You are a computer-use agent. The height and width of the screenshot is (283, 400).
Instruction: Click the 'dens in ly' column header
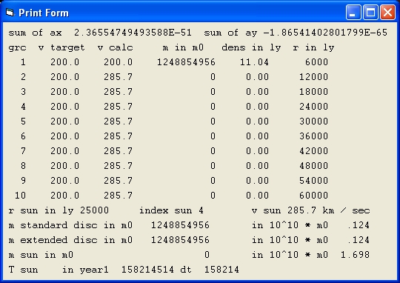click(x=251, y=48)
